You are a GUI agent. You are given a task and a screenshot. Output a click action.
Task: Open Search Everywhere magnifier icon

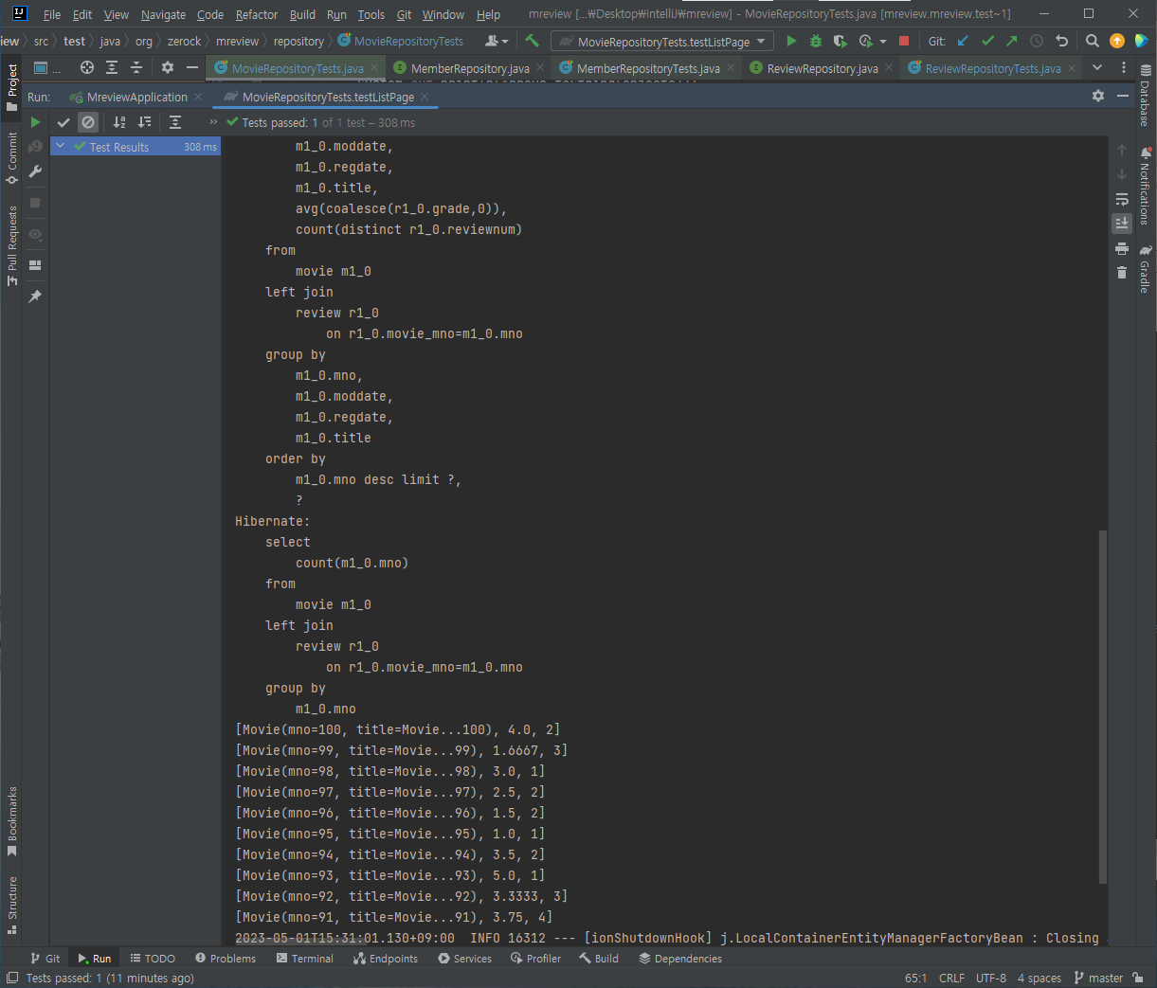click(x=1093, y=41)
